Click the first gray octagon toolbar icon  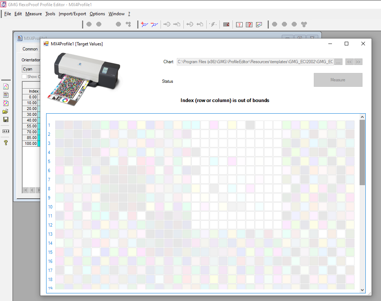tap(89, 24)
